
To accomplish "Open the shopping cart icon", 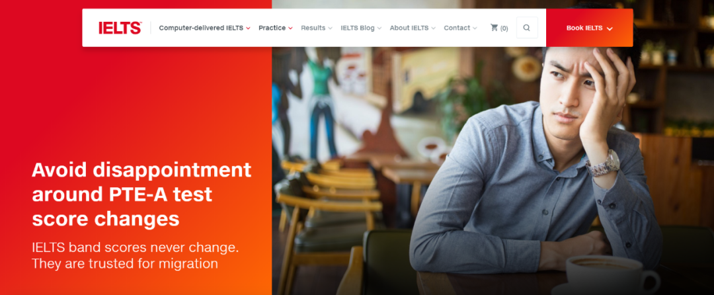I will 494,28.
